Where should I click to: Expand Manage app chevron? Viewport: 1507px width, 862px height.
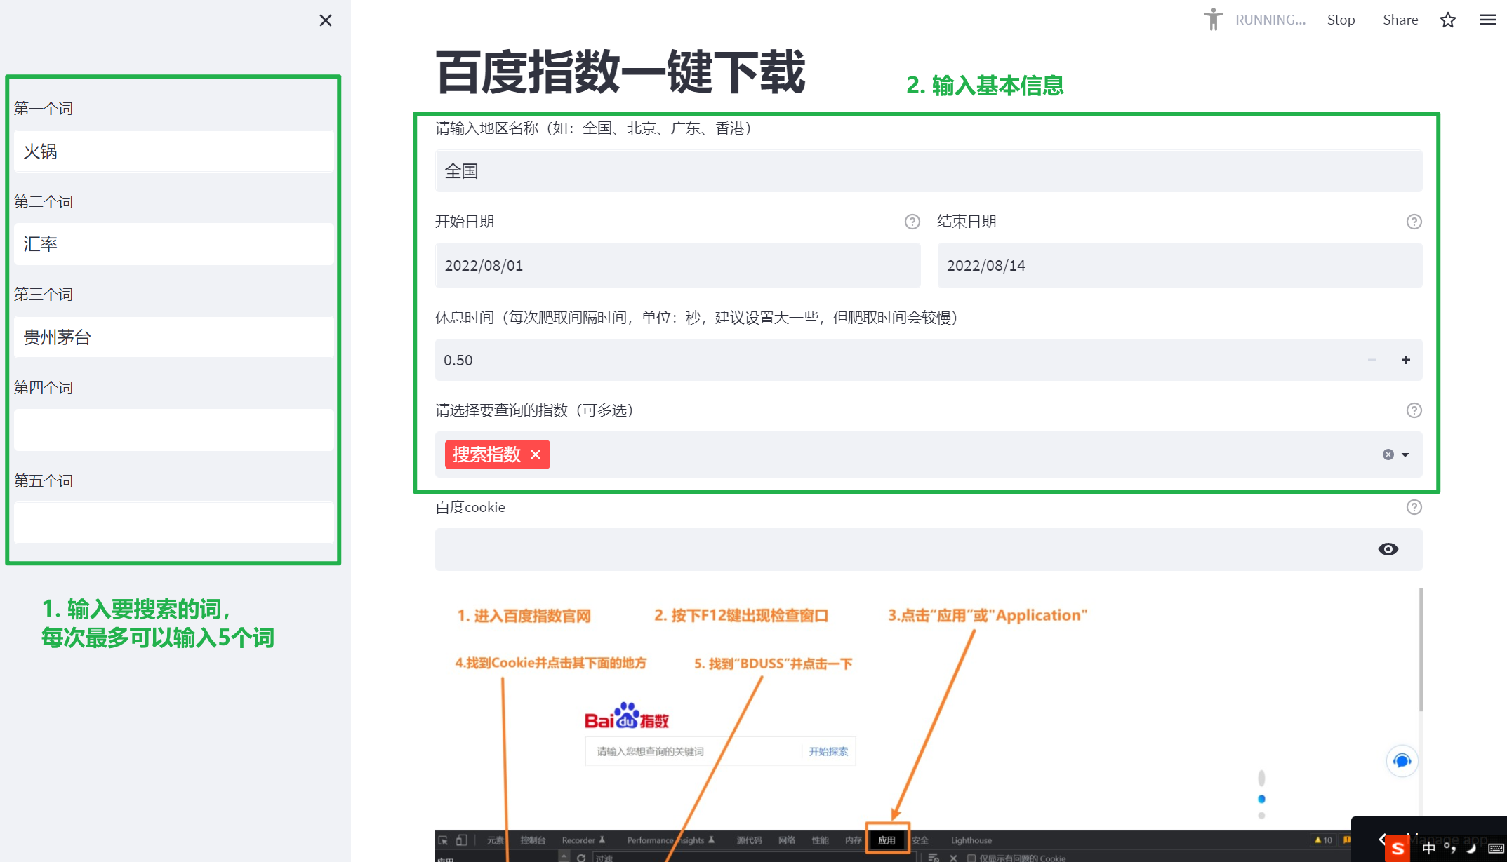point(1382,839)
